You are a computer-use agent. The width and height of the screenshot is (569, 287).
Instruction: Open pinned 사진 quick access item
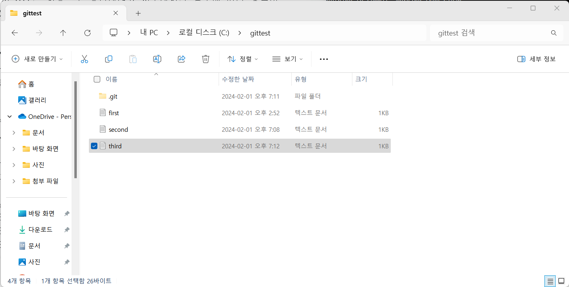[x=30, y=262]
